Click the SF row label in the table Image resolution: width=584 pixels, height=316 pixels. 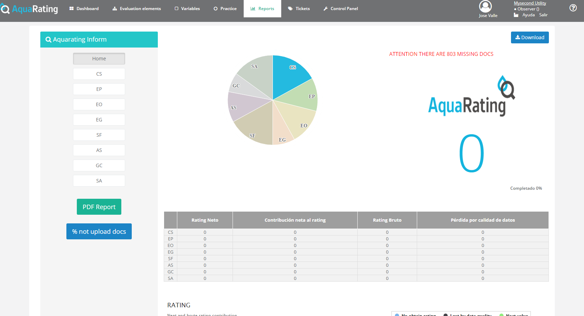click(x=170, y=258)
